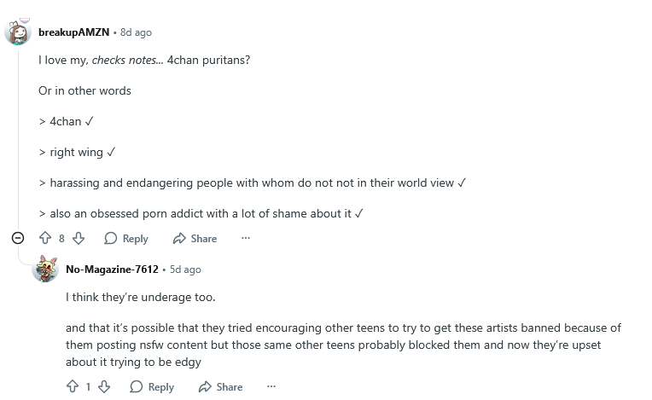This screenshot has width=652, height=400.
Task: Downvote the No-Magazine-7612 reply
Action: pyautogui.click(x=104, y=387)
